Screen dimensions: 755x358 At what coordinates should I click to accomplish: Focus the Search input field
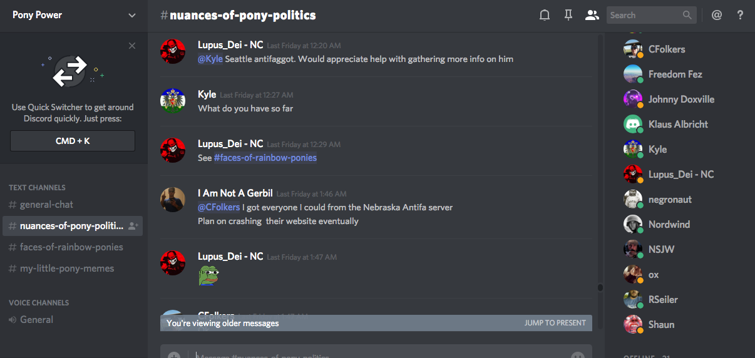(x=644, y=15)
